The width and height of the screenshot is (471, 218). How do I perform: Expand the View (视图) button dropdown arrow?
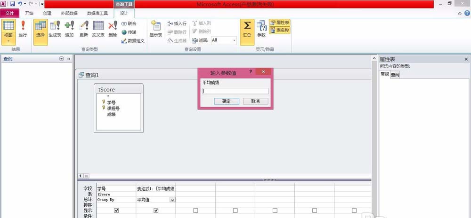coord(8,41)
